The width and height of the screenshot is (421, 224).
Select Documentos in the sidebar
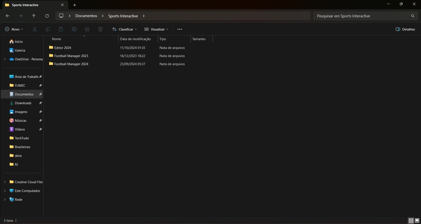pos(22,94)
